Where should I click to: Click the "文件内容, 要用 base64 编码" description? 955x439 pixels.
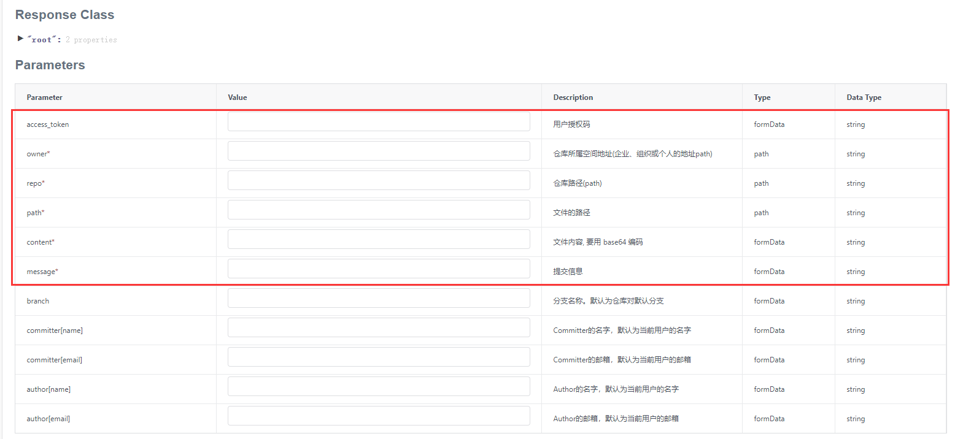(x=598, y=242)
